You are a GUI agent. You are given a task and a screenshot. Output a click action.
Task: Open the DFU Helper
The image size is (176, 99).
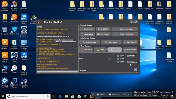point(103,34)
